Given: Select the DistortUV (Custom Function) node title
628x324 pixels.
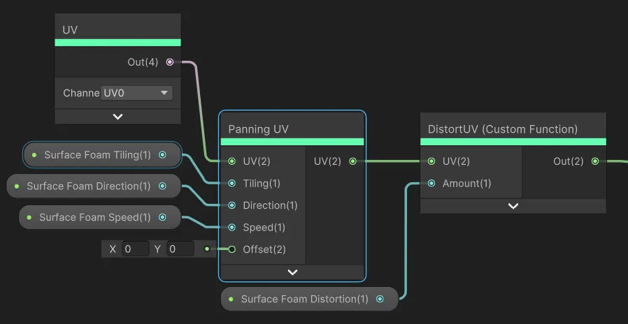Looking at the screenshot, I should tap(503, 129).
